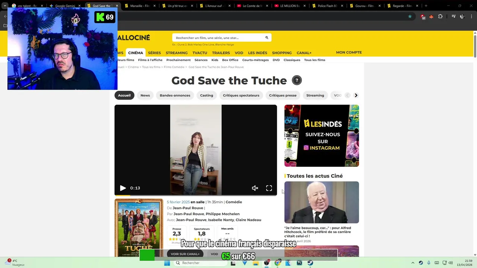
Task: Go to Films à l'affiche
Action: tap(150, 60)
